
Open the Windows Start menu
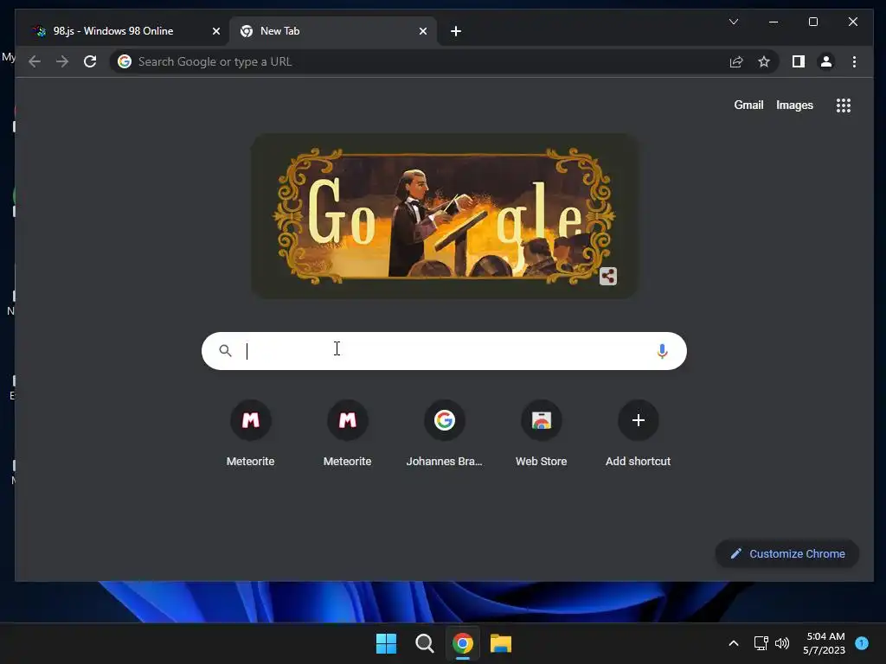pyautogui.click(x=387, y=643)
